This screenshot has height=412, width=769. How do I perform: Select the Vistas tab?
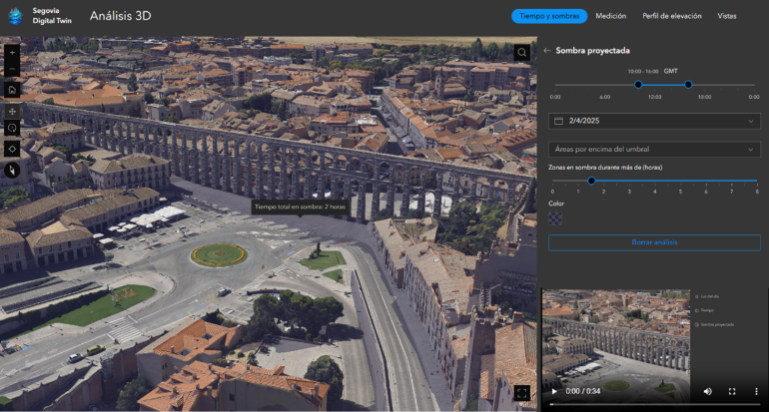click(x=727, y=16)
